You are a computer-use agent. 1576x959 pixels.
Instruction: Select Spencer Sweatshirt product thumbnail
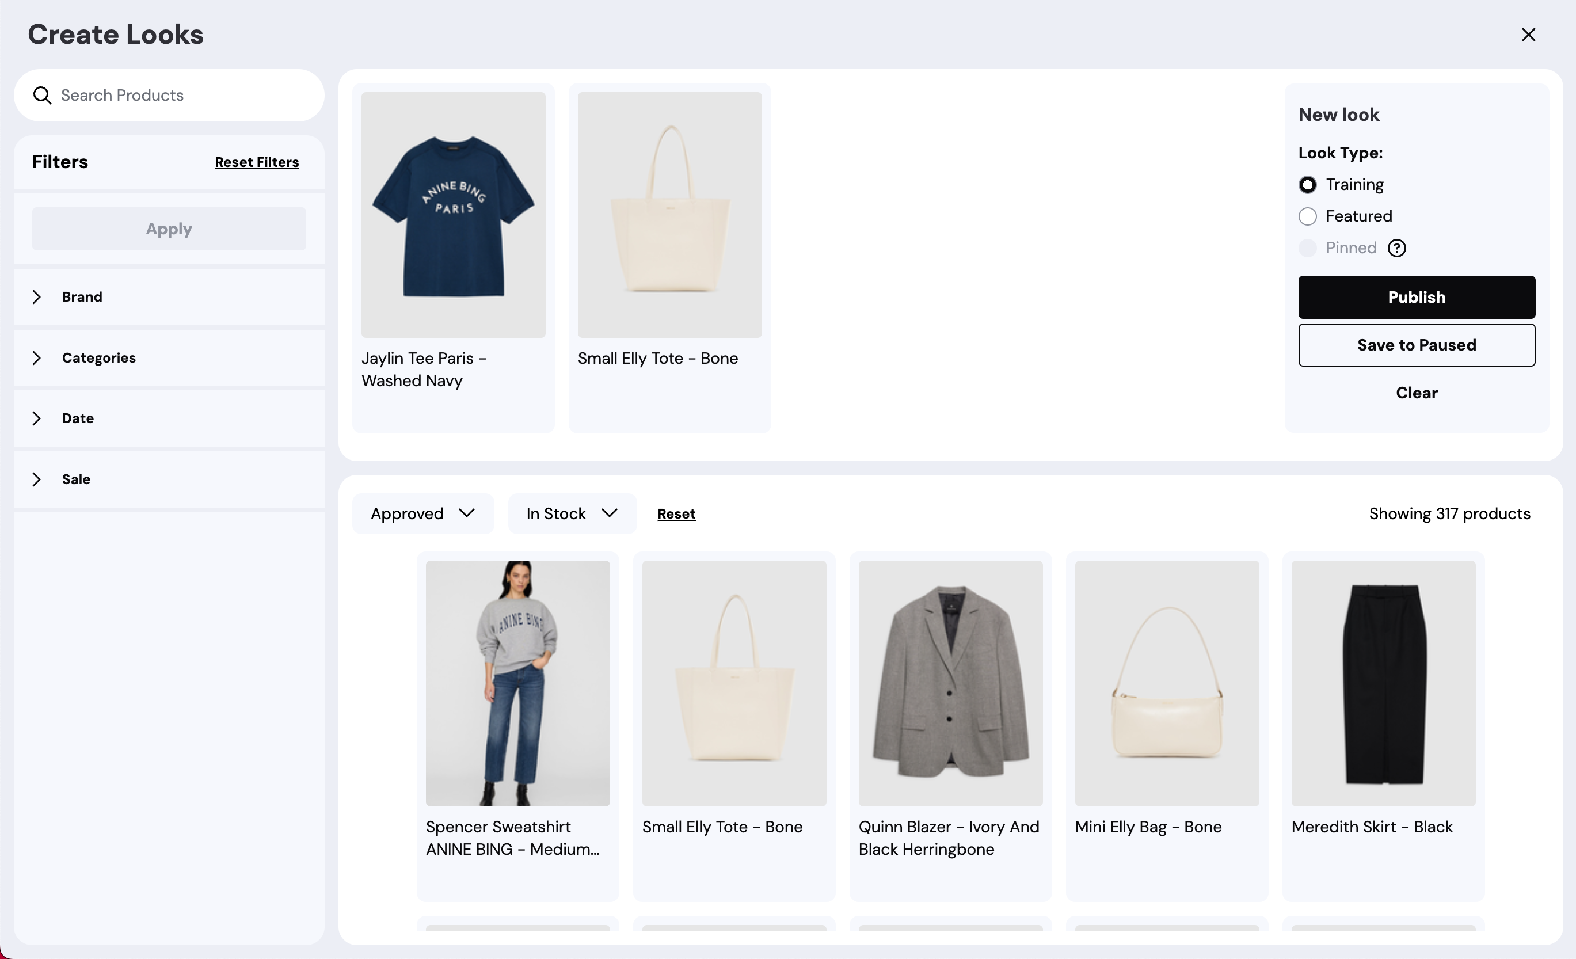(x=517, y=683)
